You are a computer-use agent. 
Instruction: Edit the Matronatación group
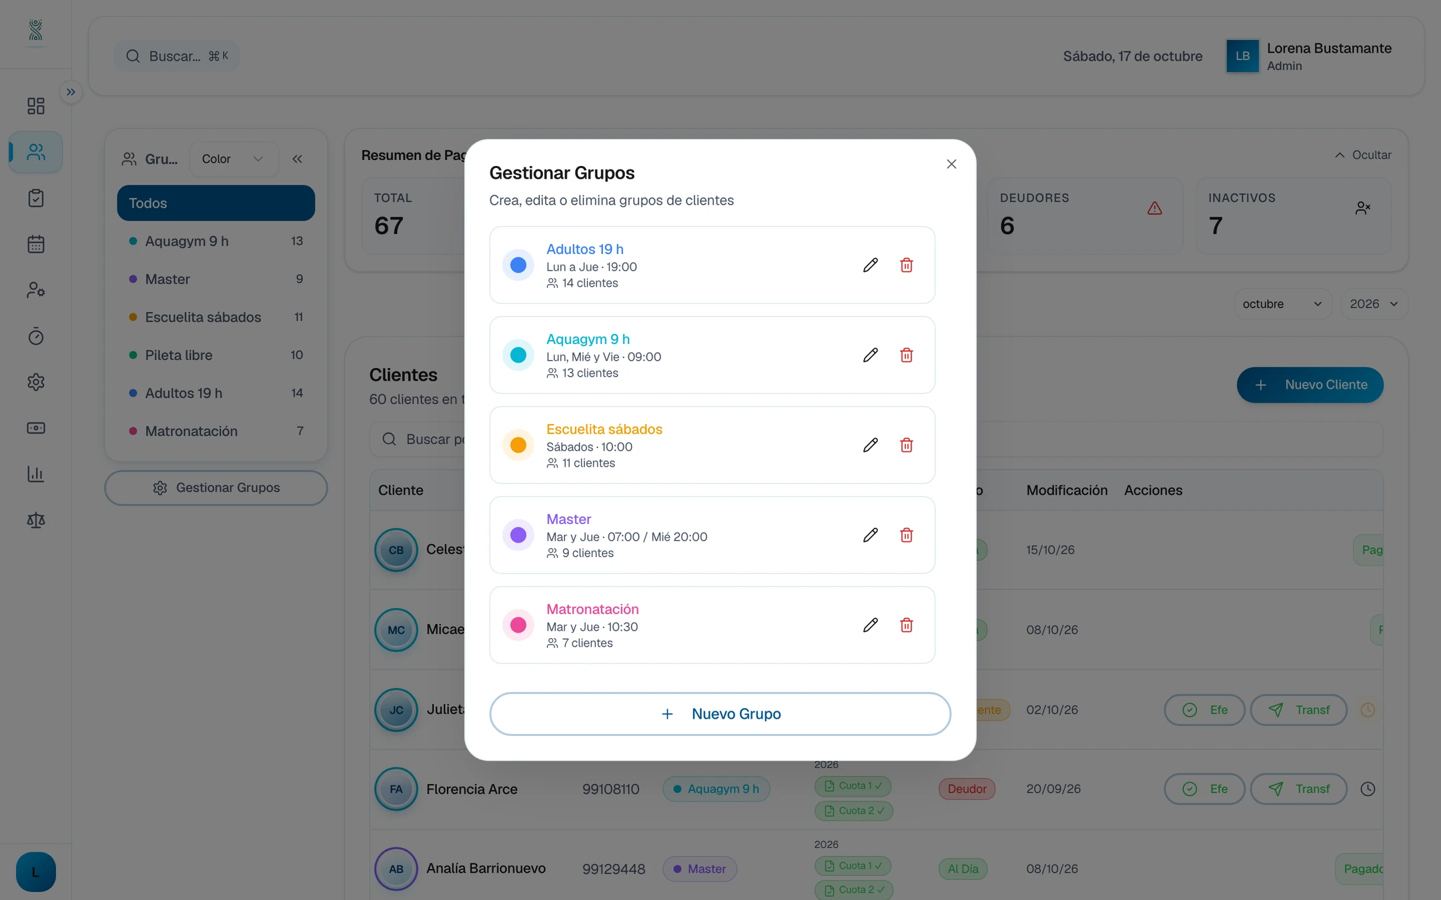(x=870, y=625)
